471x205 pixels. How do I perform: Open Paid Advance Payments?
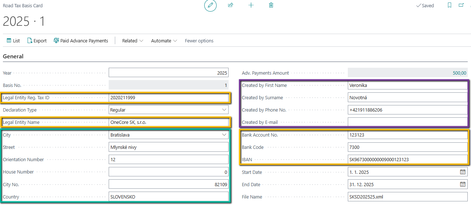(81, 41)
